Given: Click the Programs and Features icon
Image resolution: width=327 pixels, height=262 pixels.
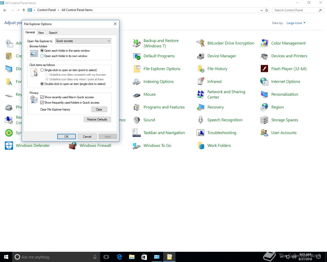Looking at the screenshot, I should coord(137,107).
